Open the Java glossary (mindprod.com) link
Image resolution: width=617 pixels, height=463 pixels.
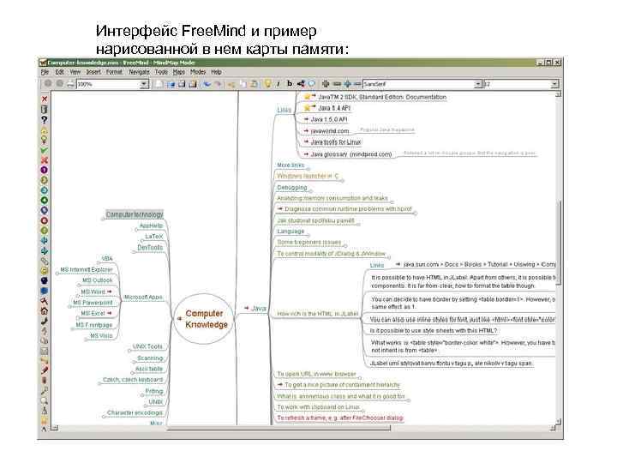[x=347, y=154]
